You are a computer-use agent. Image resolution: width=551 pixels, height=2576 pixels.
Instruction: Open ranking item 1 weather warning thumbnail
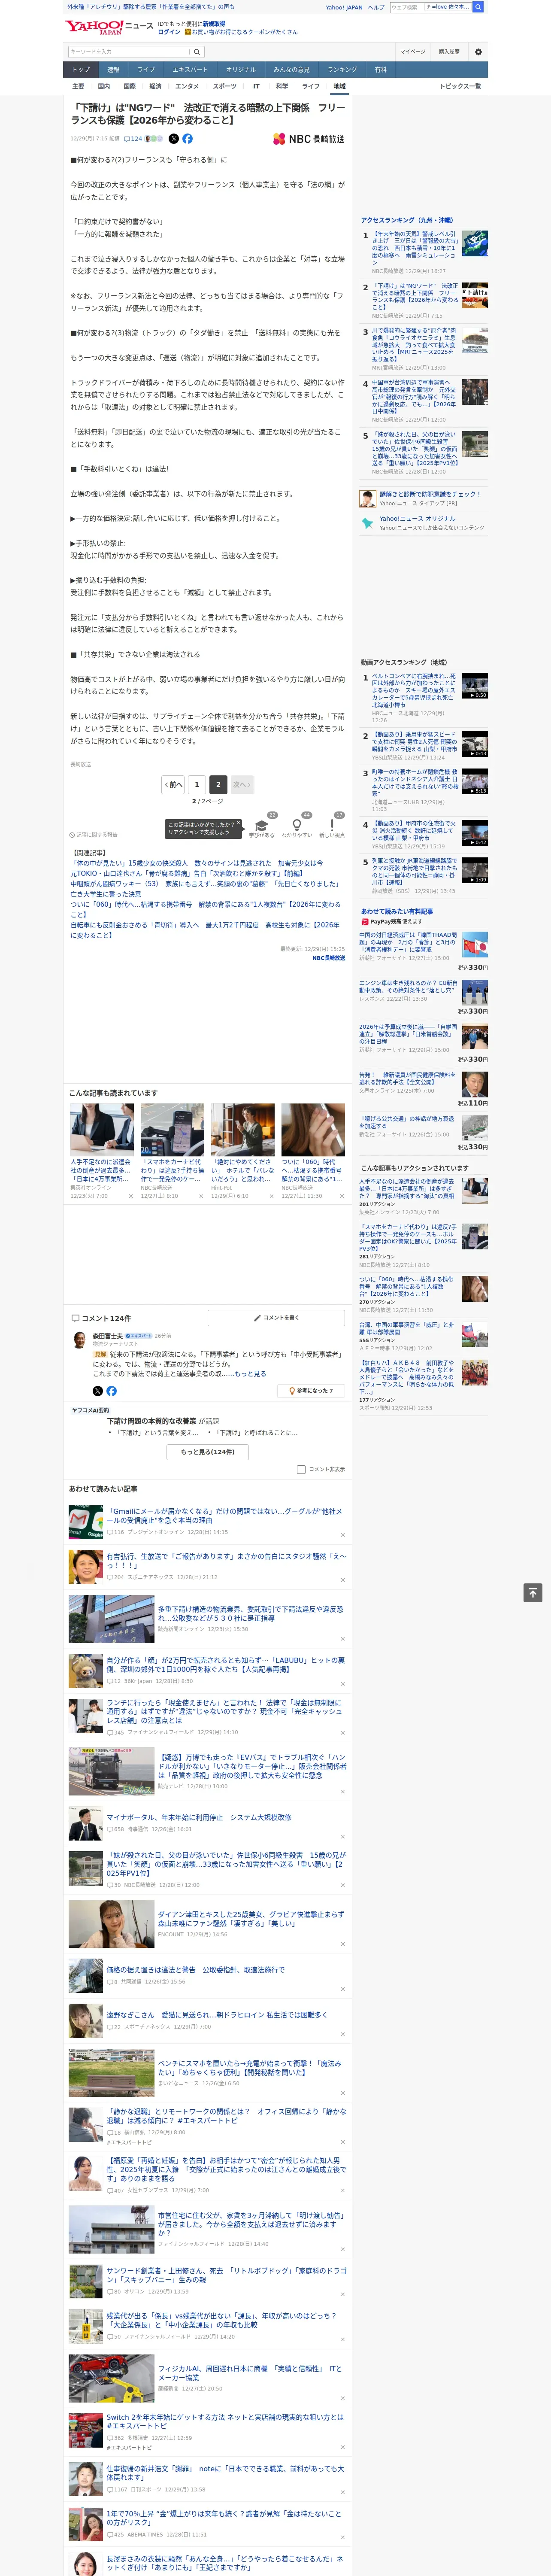[x=475, y=243]
